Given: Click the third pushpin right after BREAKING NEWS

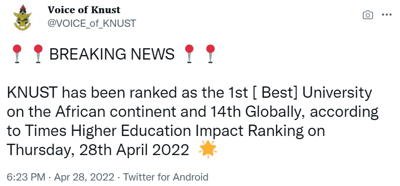Looking at the screenshot, I should click(x=189, y=54).
